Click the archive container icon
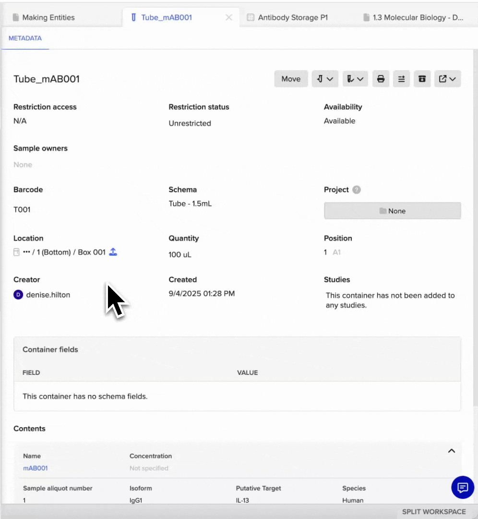Viewport: 478px width, 519px height. (422, 78)
